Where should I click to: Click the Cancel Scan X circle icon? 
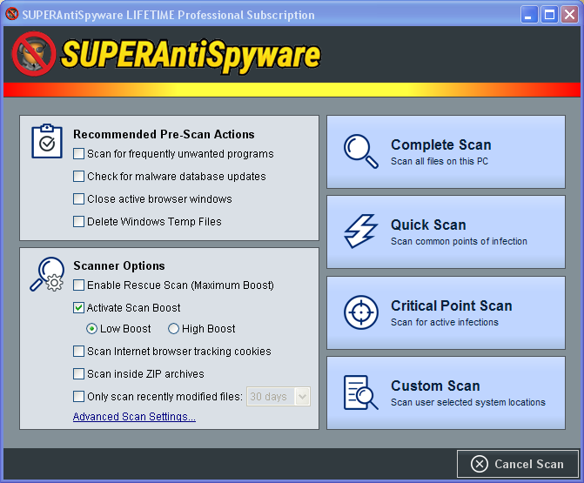(480, 464)
